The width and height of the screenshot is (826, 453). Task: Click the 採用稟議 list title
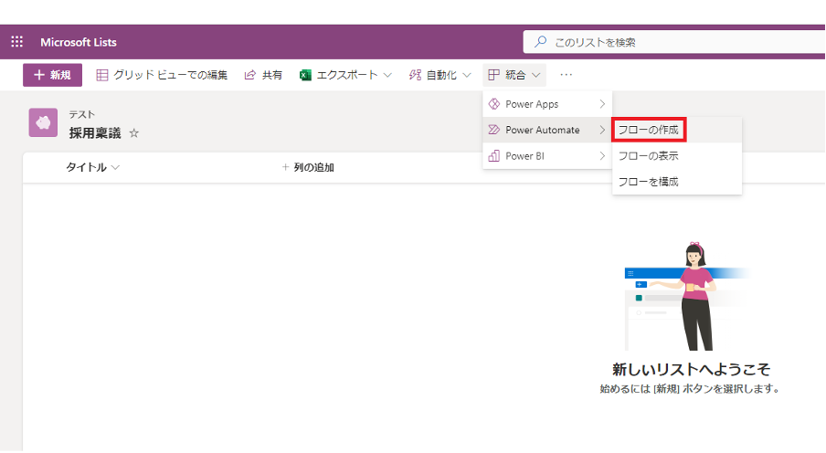(95, 133)
